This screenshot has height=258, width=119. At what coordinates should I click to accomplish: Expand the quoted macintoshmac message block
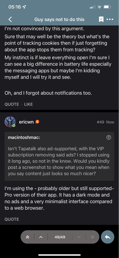59,156
